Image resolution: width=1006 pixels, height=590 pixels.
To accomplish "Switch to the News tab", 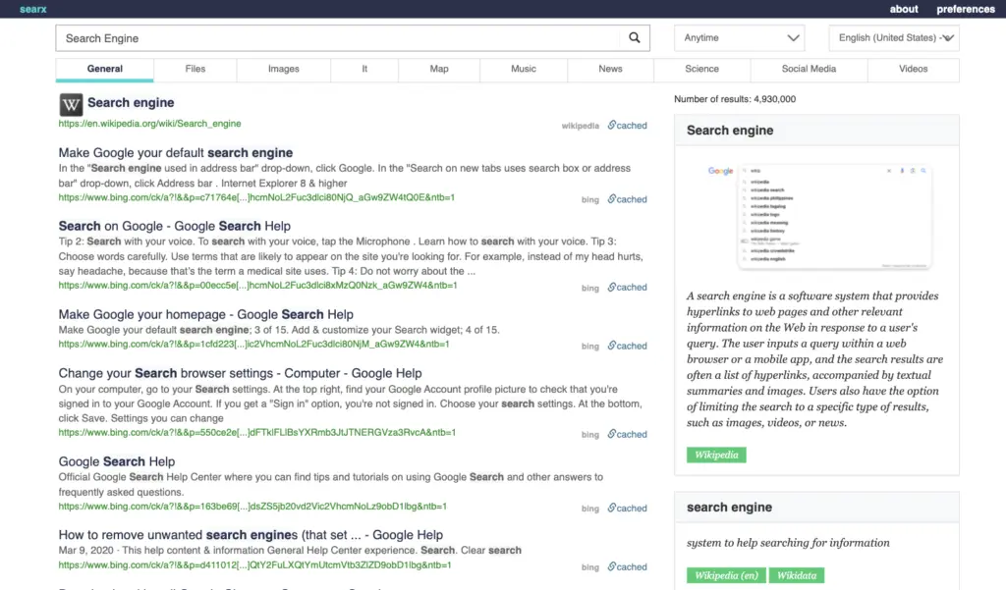I will pos(610,70).
